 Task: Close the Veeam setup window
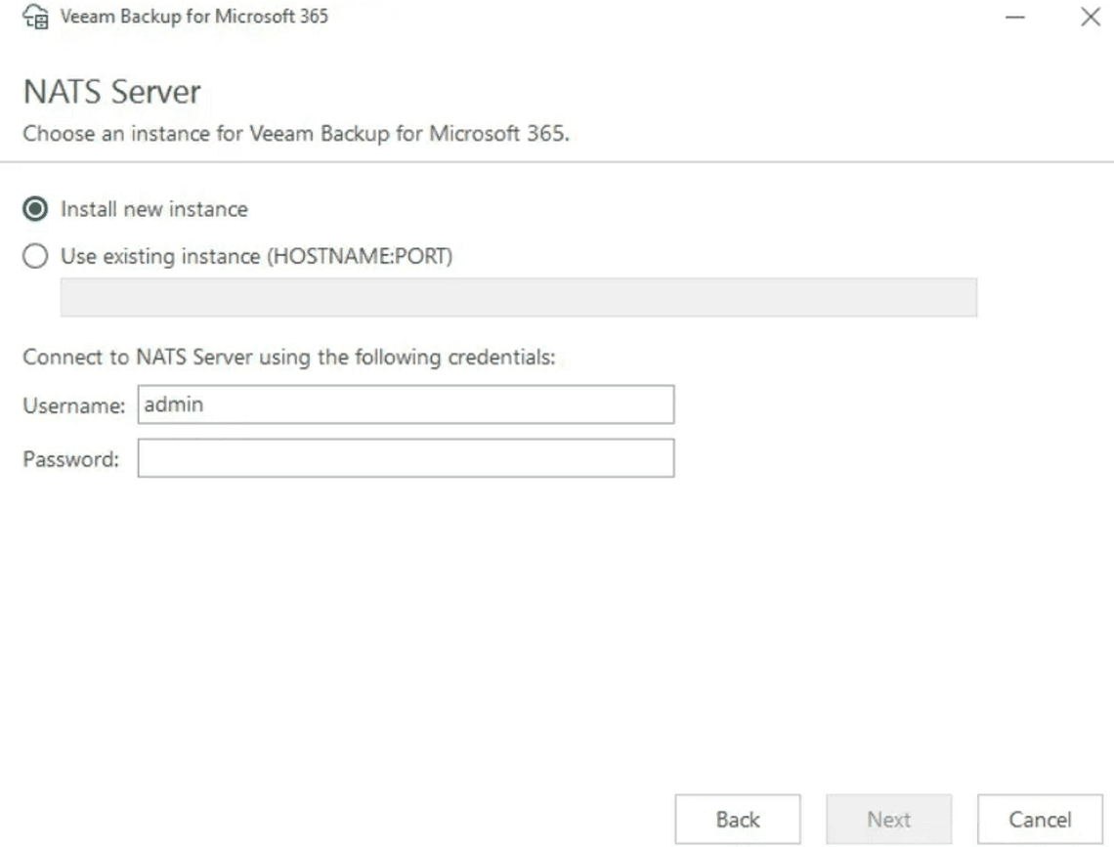pos(1090,18)
